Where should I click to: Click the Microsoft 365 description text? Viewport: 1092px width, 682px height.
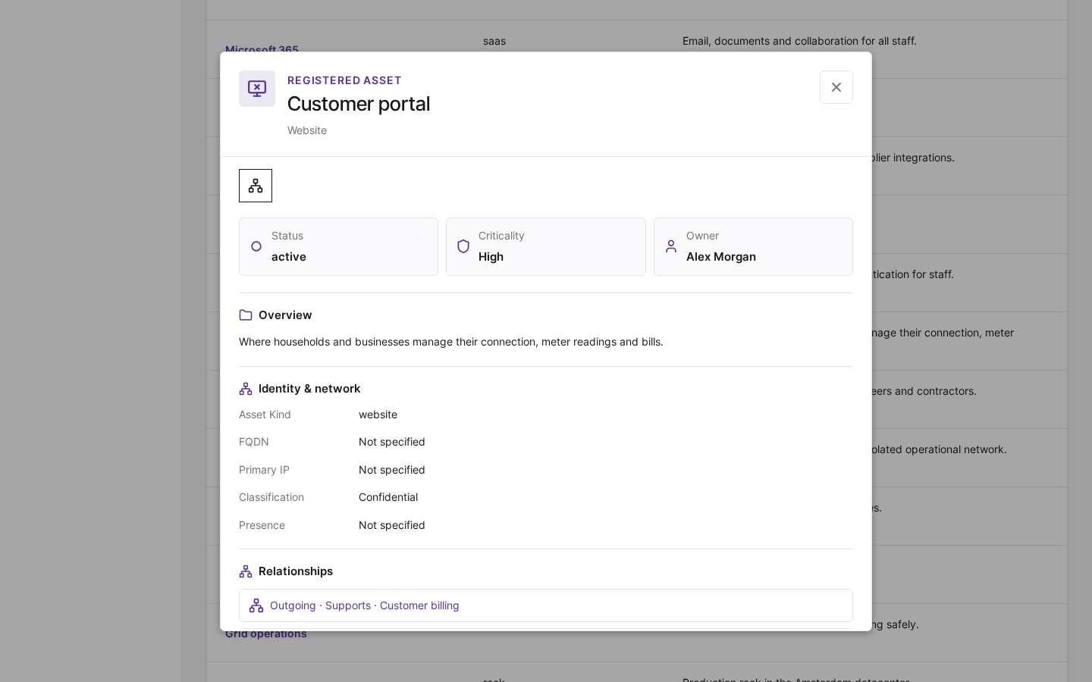(799, 41)
